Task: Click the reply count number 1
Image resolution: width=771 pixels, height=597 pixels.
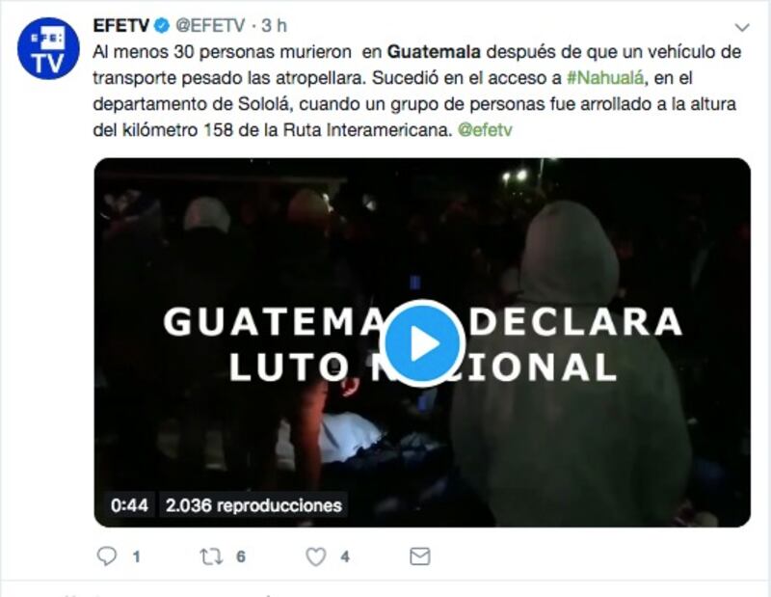Action: (137, 557)
